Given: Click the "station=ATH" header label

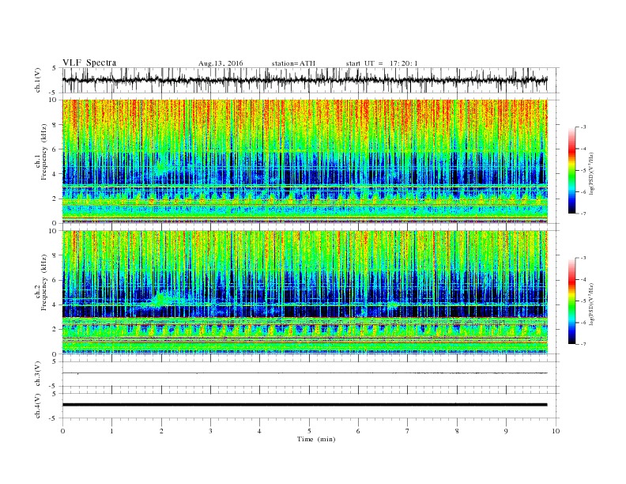Looking at the screenshot, I should pos(293,63).
